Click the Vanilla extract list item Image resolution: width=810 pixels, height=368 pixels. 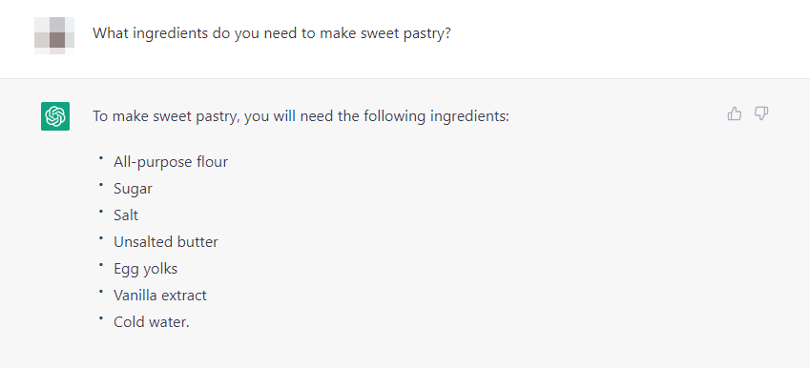tap(160, 296)
